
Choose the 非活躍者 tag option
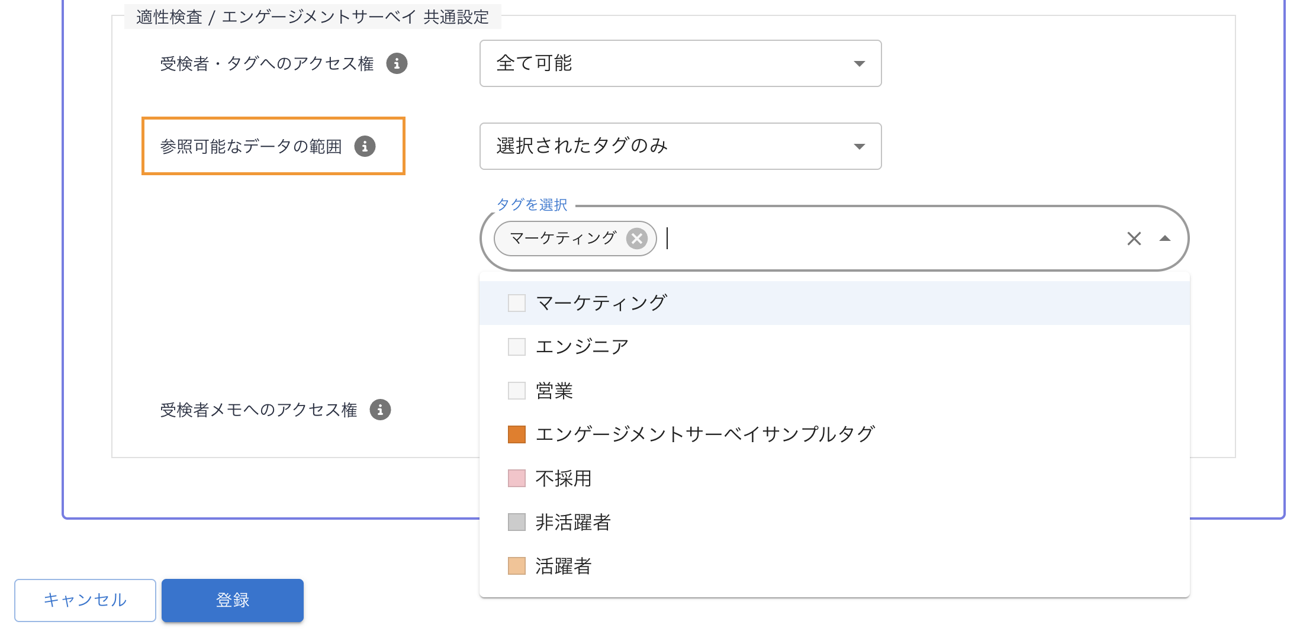tap(572, 522)
